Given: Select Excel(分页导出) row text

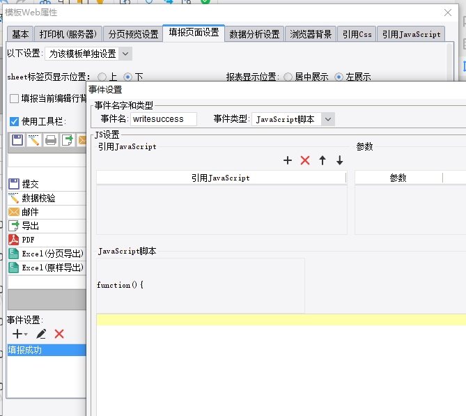Looking at the screenshot, I should [53, 254].
